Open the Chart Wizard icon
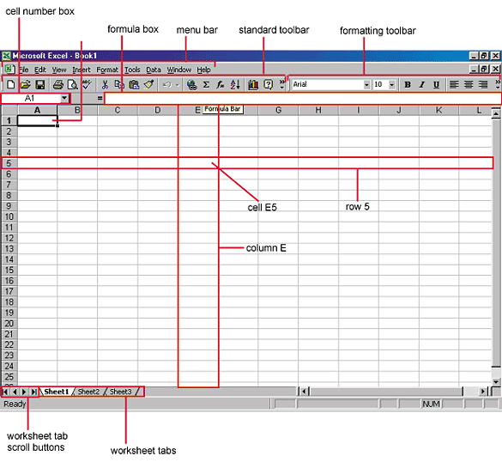Image resolution: width=502 pixels, height=462 pixels. (x=253, y=84)
